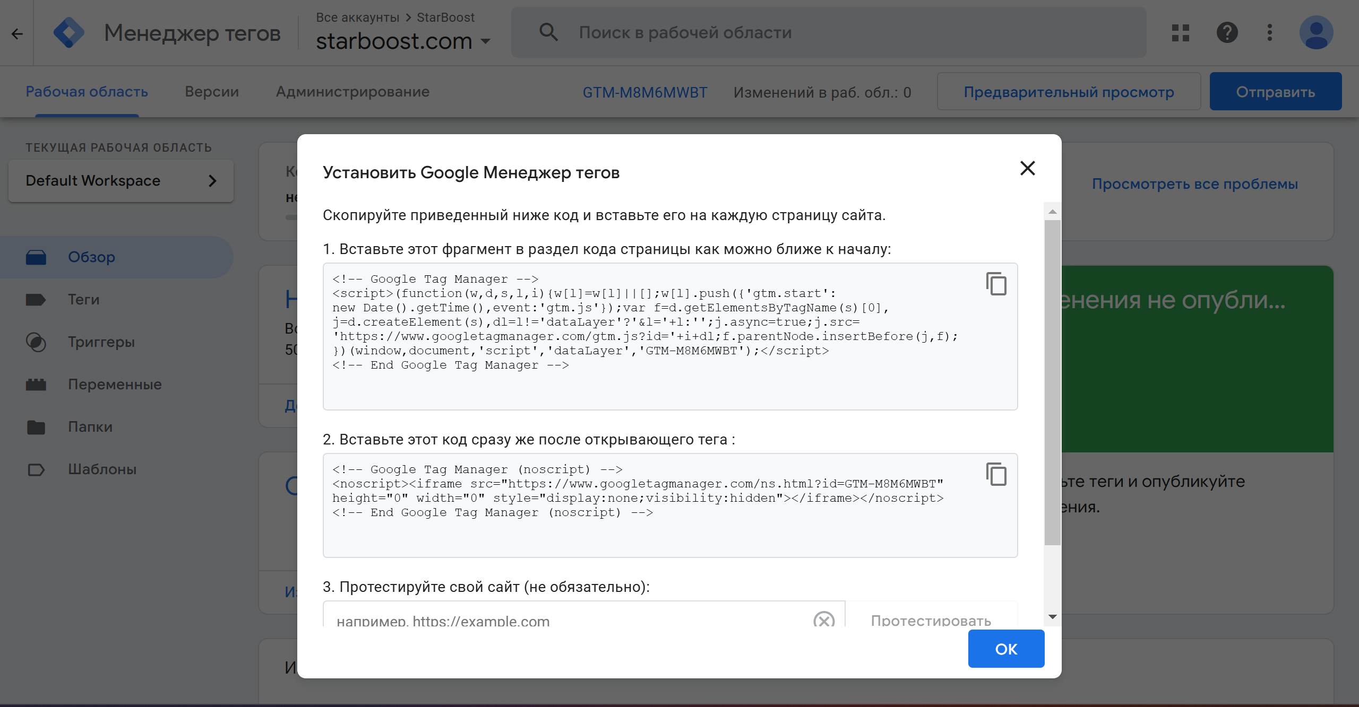Click the user account avatar
The height and width of the screenshot is (707, 1359).
(1316, 33)
